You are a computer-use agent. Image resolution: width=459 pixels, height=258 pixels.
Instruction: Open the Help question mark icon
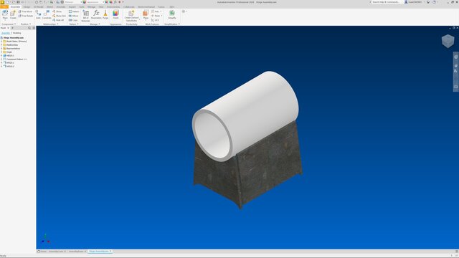coord(435,2)
